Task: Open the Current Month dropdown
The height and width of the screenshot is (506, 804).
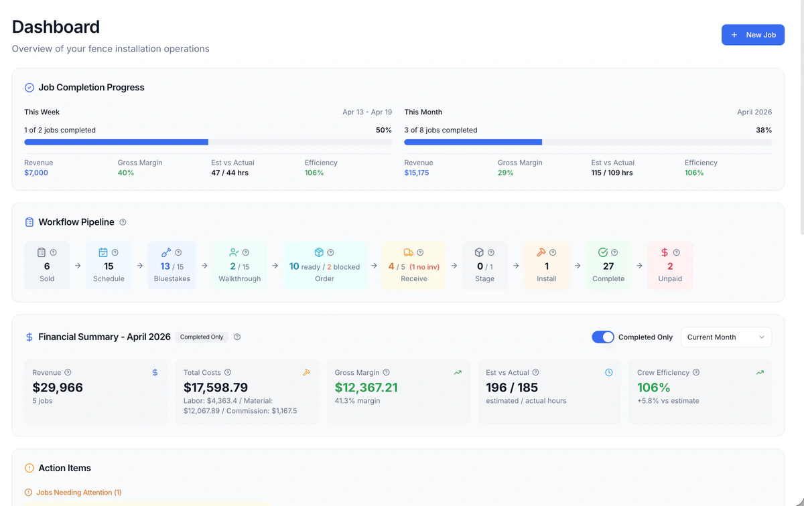Action: (x=726, y=337)
